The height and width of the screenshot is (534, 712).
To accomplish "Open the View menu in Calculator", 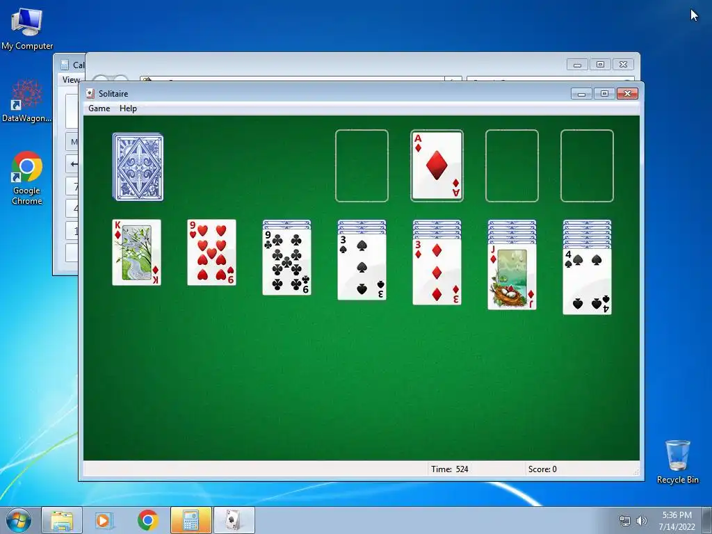I will tap(70, 80).
